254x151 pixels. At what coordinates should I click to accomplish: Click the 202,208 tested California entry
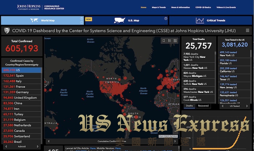tap(234, 70)
